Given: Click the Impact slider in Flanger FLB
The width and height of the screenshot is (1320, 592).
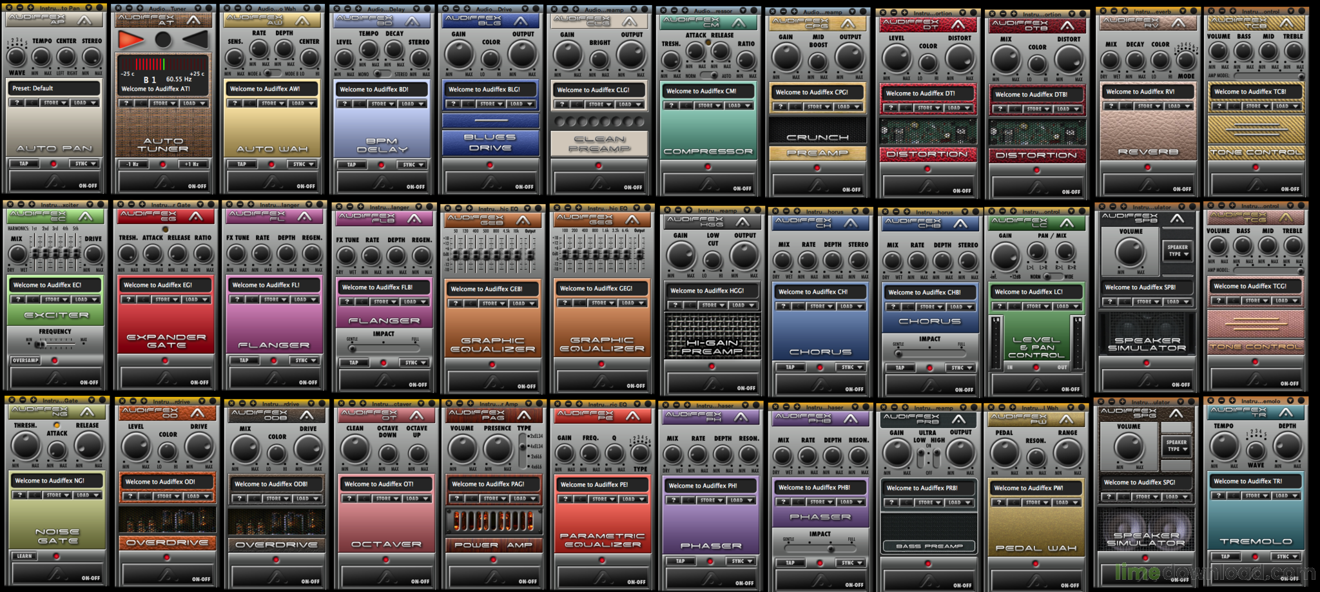Looking at the screenshot, I should (x=383, y=348).
